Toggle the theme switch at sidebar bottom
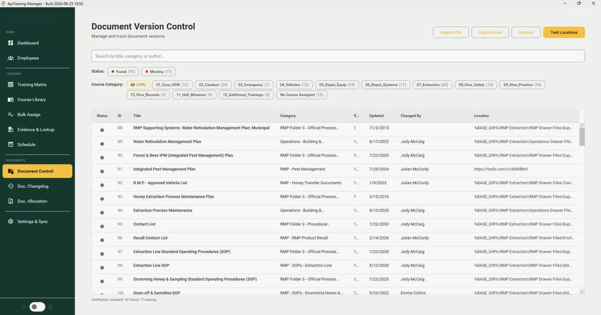Image resolution: width=601 pixels, height=315 pixels. 37,306
